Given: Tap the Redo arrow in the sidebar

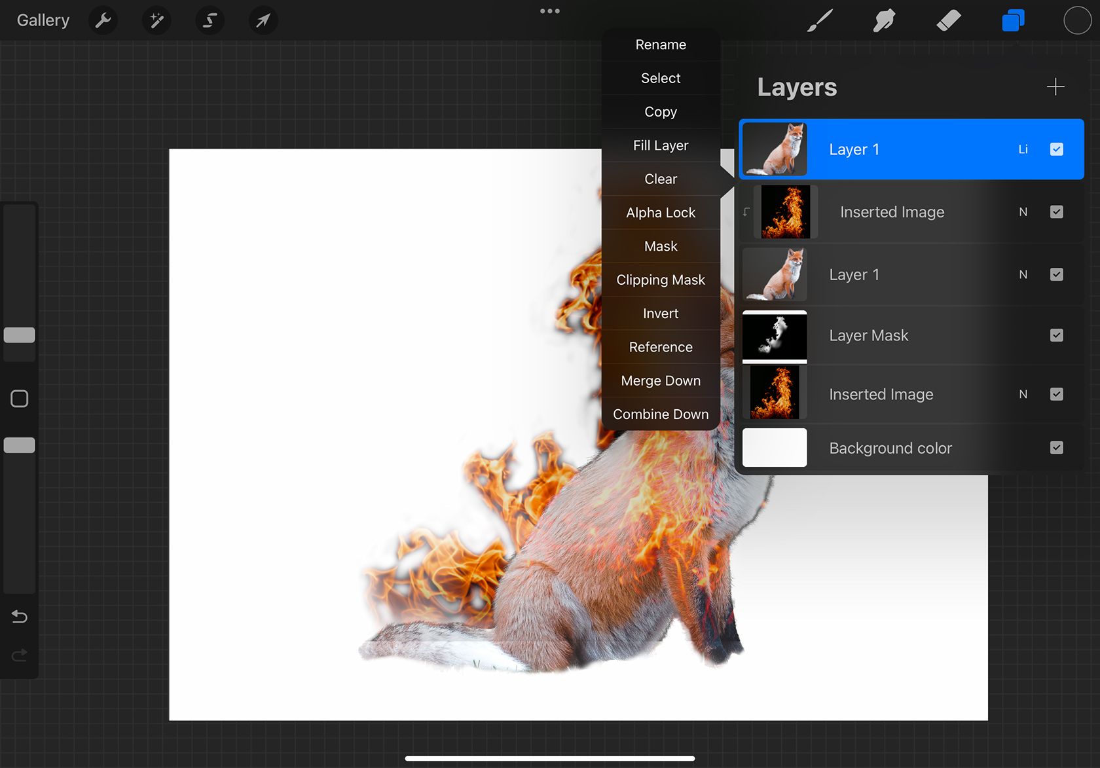Looking at the screenshot, I should 20,655.
